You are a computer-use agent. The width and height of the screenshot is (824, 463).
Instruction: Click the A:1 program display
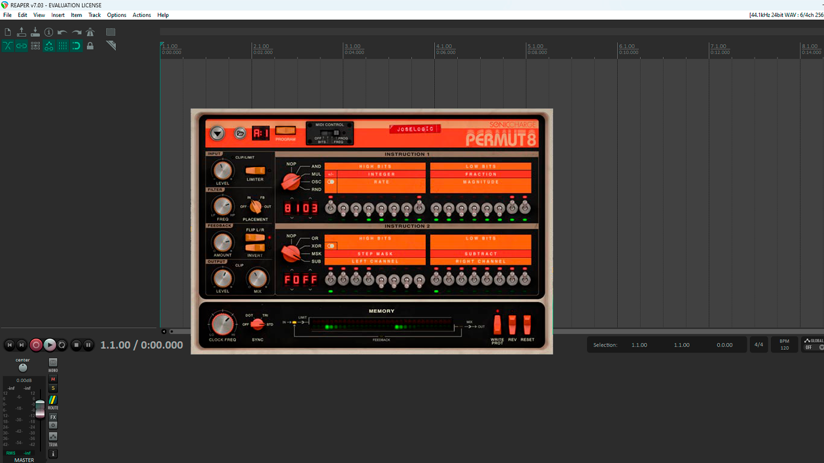261,133
